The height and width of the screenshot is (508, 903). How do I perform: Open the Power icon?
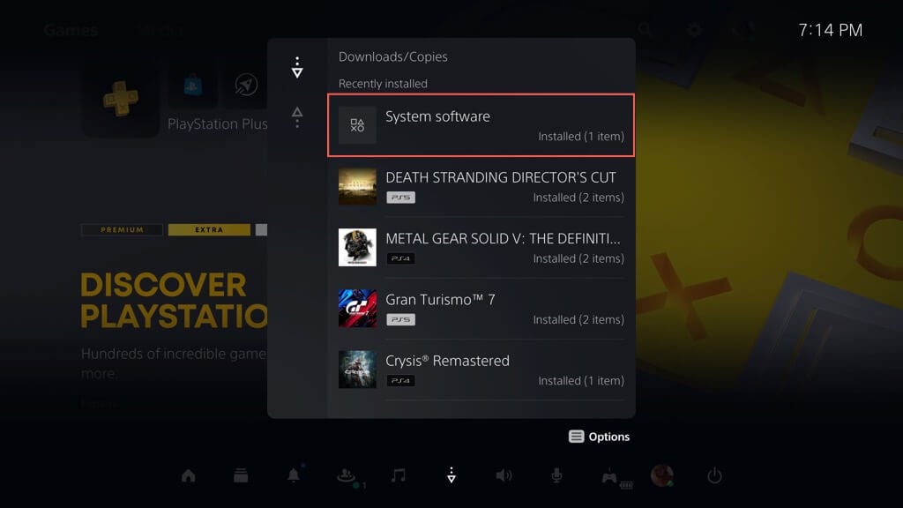[x=714, y=475]
